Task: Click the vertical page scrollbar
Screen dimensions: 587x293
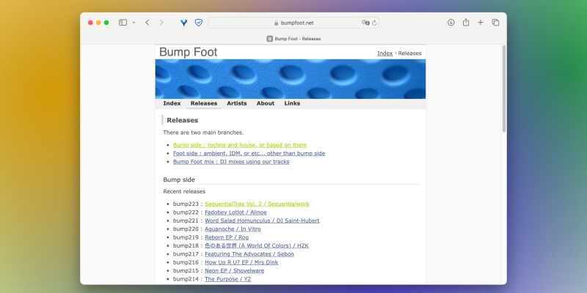Action: click(503, 88)
